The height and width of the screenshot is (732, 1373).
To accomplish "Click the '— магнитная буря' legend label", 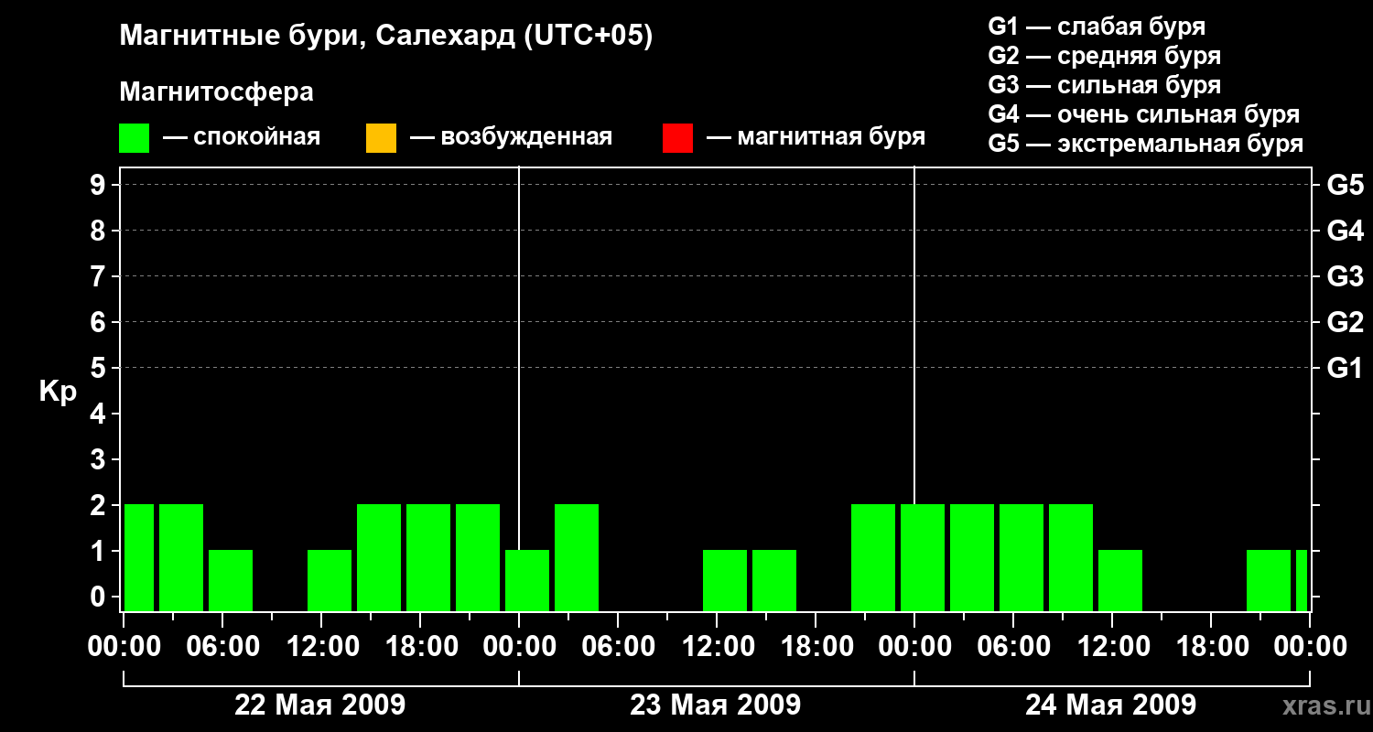I will click(x=816, y=137).
